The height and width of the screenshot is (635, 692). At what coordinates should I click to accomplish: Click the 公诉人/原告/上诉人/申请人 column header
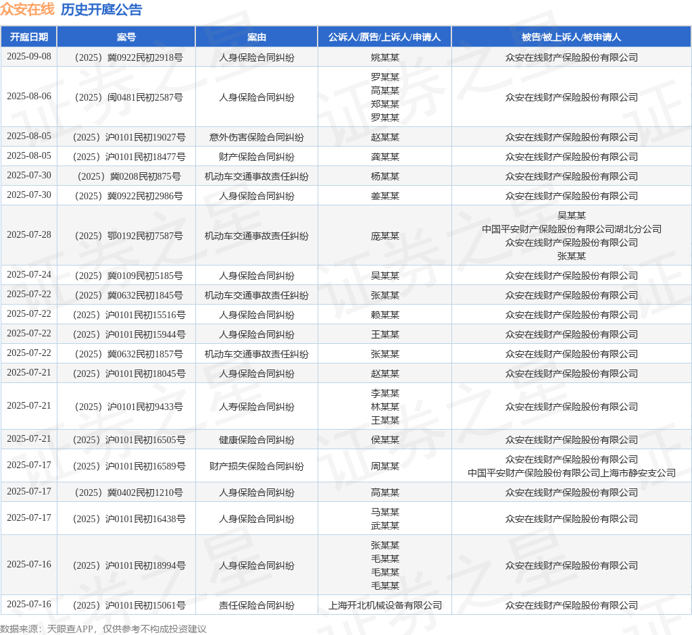pos(385,37)
